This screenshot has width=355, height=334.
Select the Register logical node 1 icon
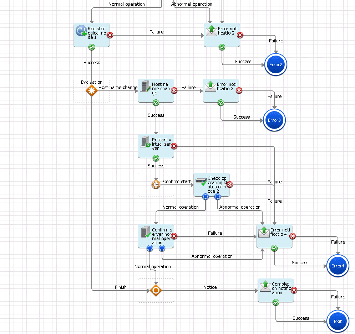pyautogui.click(x=81, y=31)
